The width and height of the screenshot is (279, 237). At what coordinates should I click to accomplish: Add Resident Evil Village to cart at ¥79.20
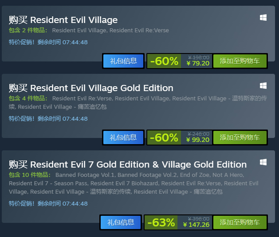[x=240, y=61]
